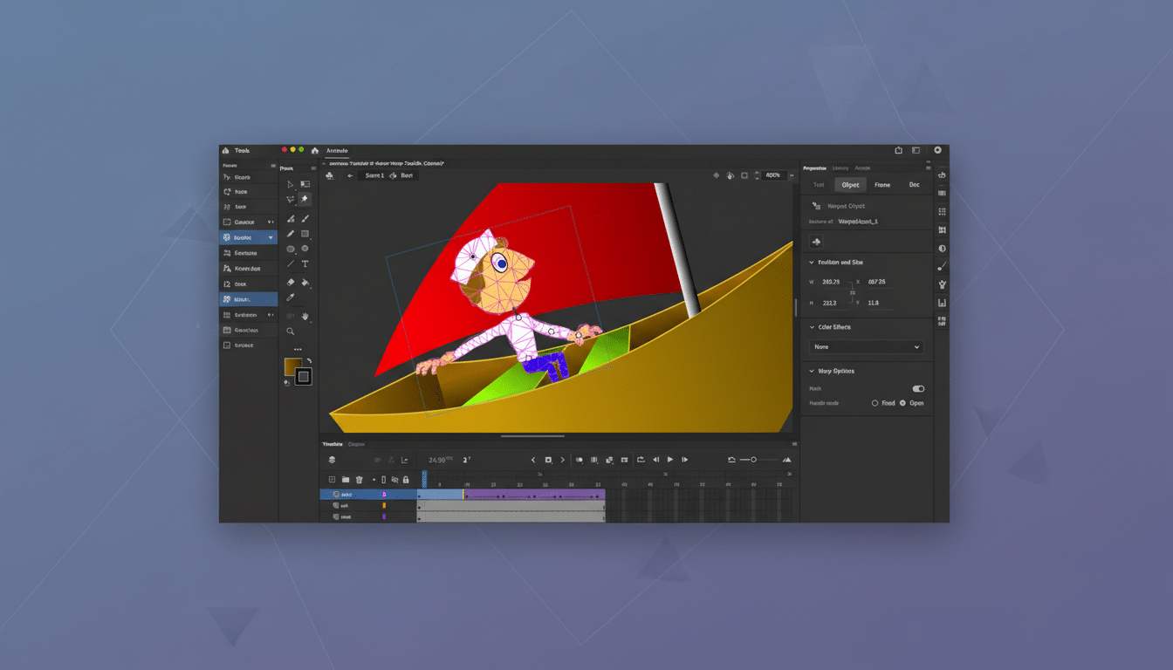Select the Fixed handle mode radio button
Viewport: 1173px width, 670px height.
[x=875, y=403]
